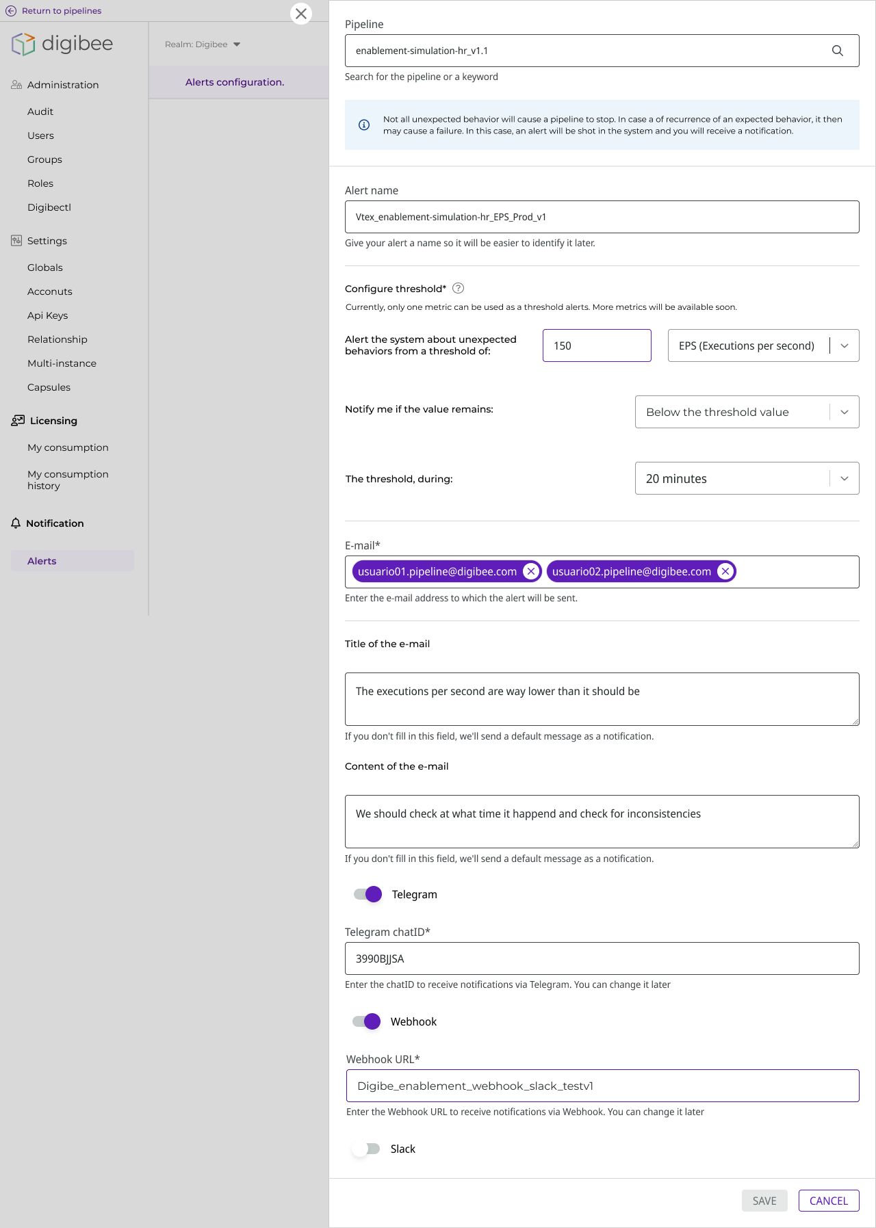Open Roles in the sidebar
This screenshot has height=1228, width=876.
pyautogui.click(x=40, y=183)
